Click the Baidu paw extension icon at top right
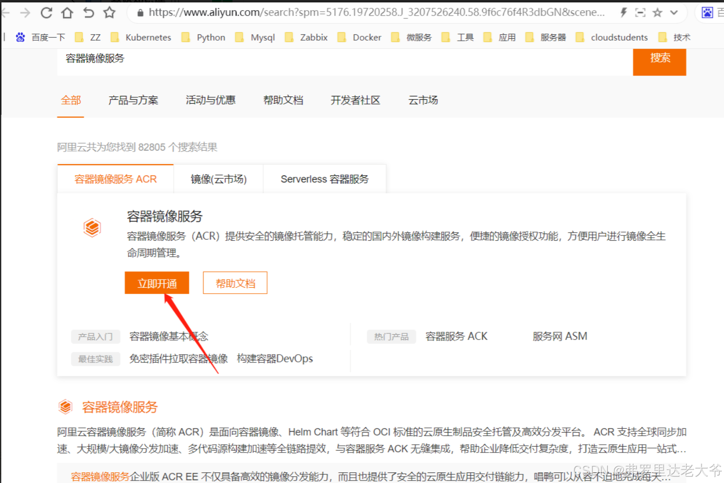 [708, 13]
